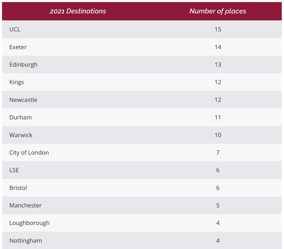Click the Manchester row label

coord(26,205)
